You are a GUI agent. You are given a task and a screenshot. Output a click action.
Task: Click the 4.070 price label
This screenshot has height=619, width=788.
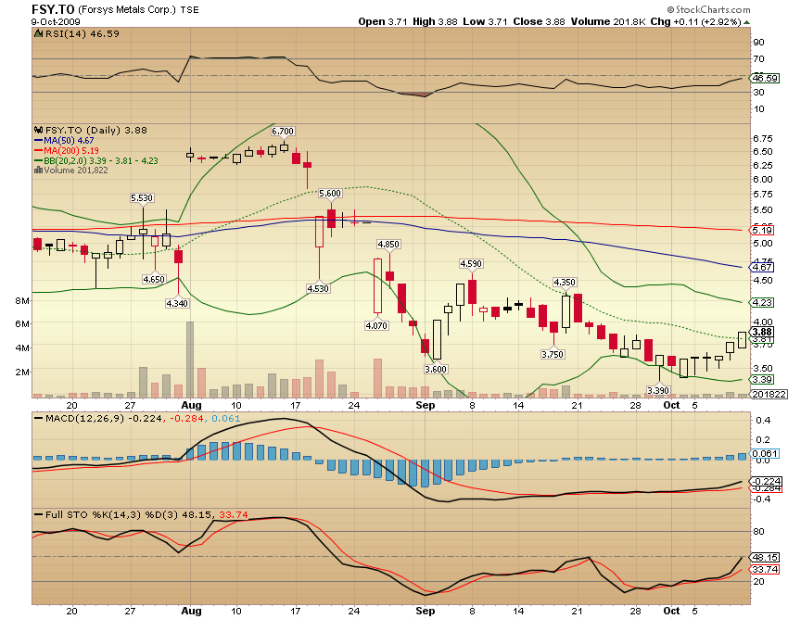click(376, 325)
